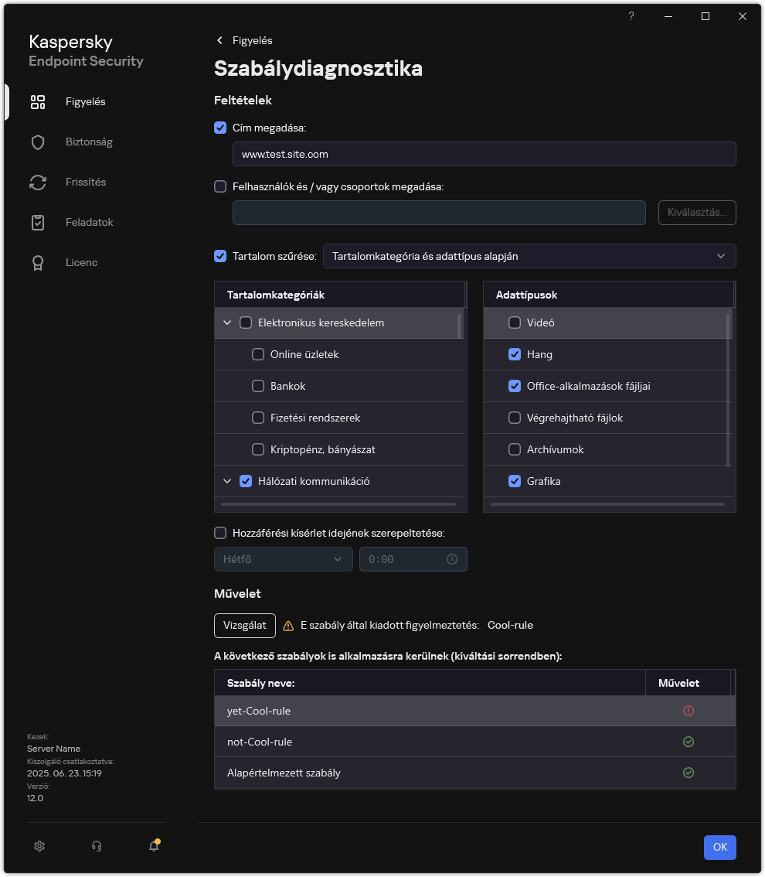Disable the Hang data type checkbox
Image resolution: width=765 pixels, height=877 pixels.
(514, 354)
